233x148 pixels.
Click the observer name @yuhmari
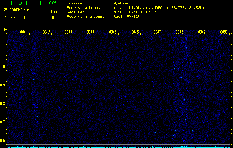click(122, 3)
